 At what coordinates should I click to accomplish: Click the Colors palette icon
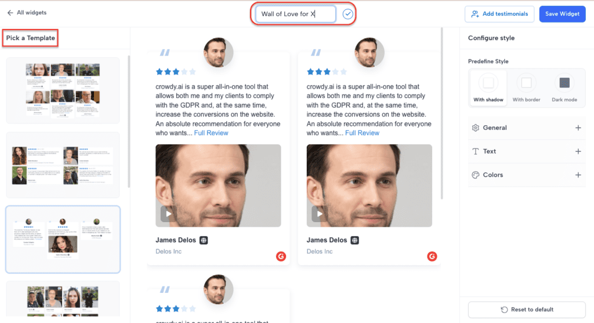point(476,175)
